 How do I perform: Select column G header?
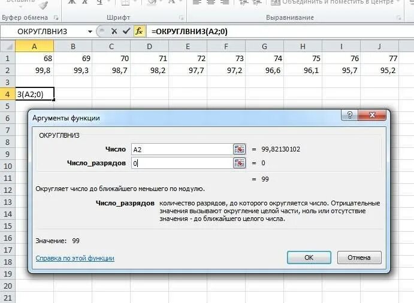(x=264, y=47)
